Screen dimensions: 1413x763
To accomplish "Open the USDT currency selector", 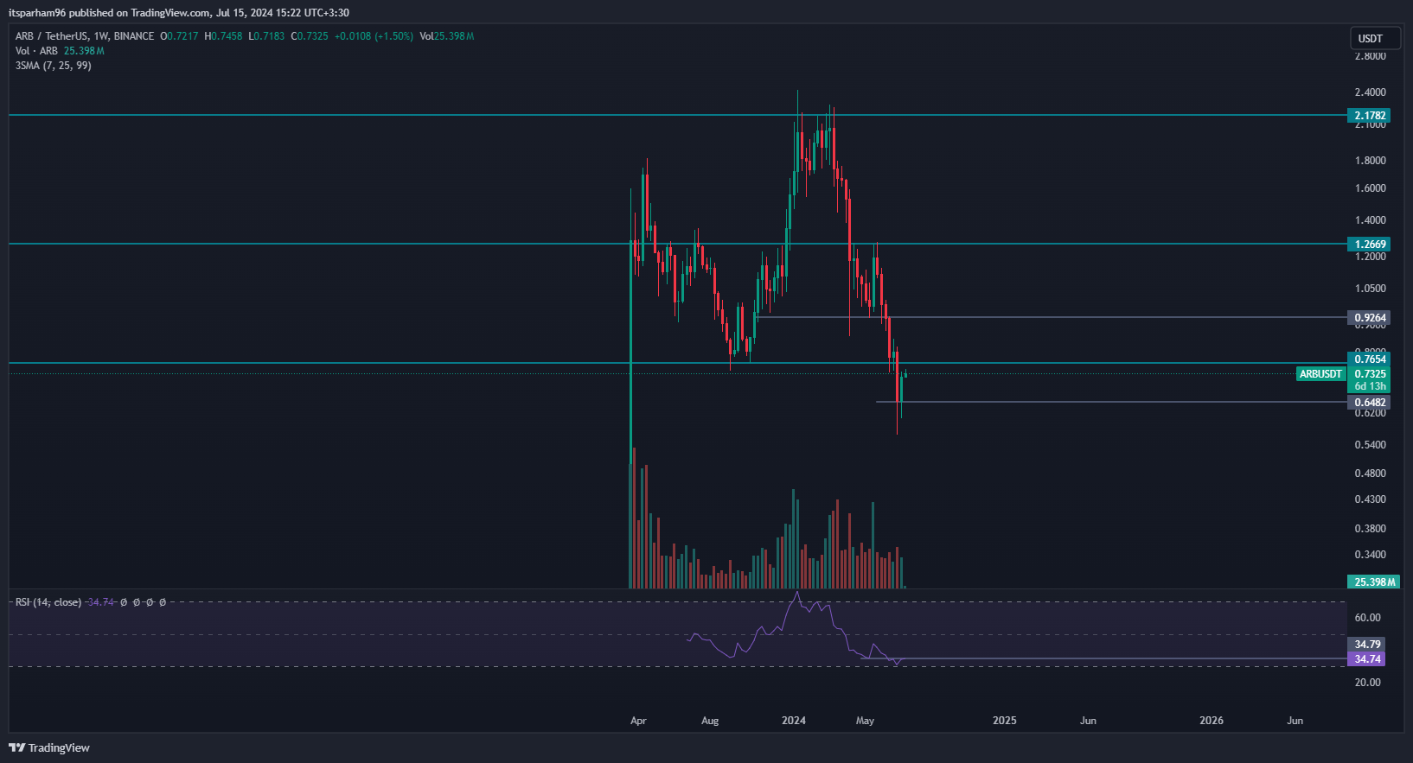I will [1375, 38].
